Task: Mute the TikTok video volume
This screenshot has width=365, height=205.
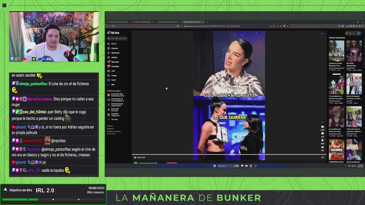Action: click(x=323, y=157)
